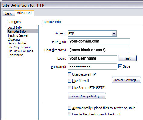Focus the Host directory field
The height and width of the screenshot is (120, 143).
coord(99,50)
